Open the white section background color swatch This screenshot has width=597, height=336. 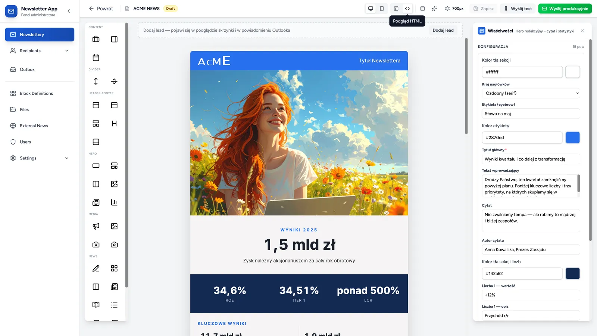[x=573, y=72]
